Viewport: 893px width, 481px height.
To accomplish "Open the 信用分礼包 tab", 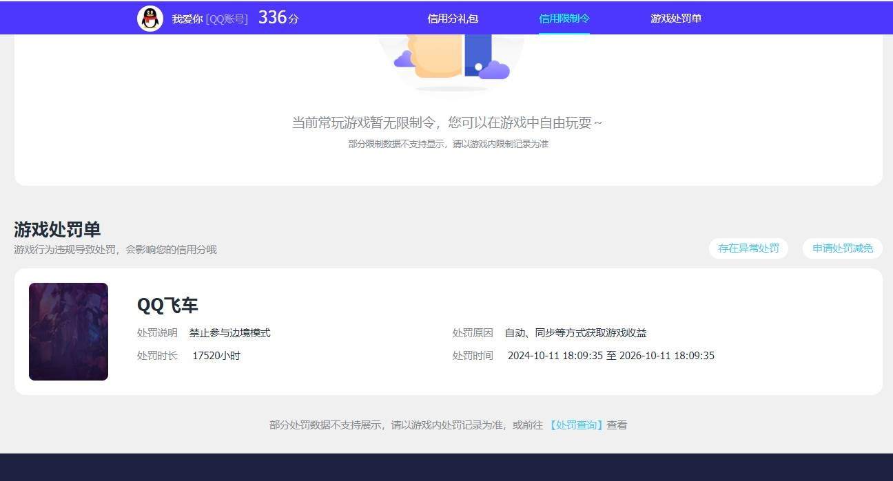I will click(453, 19).
